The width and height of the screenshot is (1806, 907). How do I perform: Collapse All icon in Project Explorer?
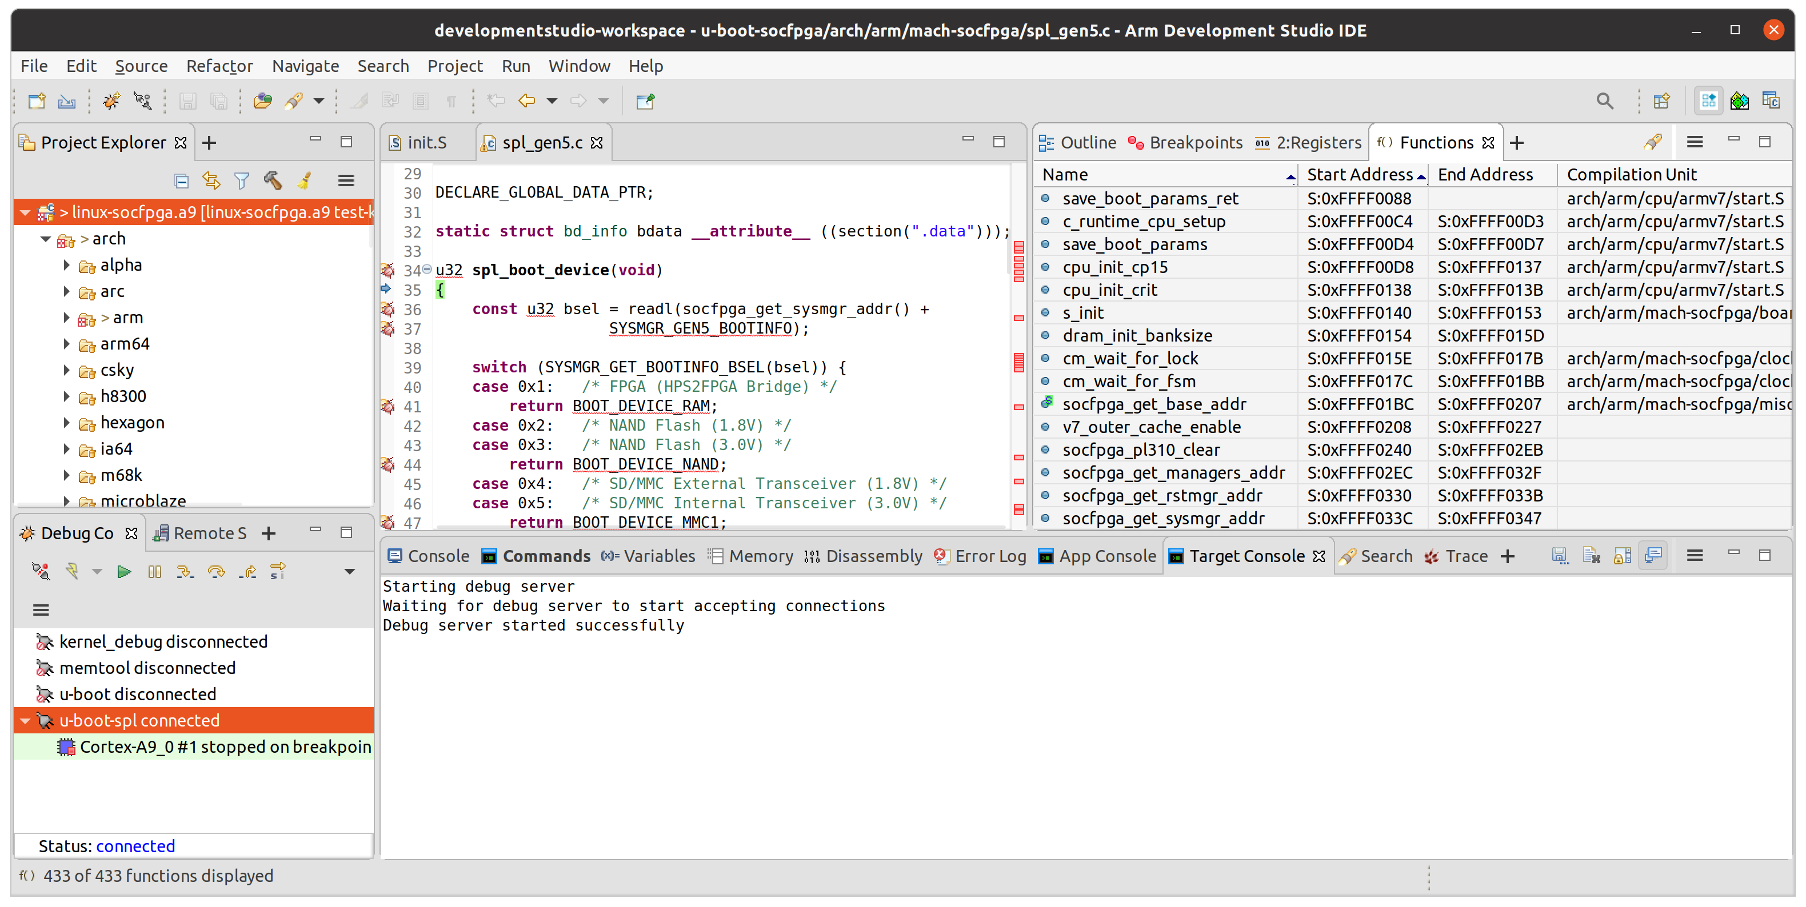click(x=181, y=182)
